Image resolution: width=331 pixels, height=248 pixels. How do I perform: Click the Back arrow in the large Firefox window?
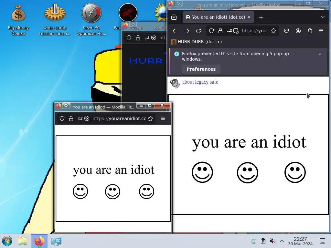(x=175, y=31)
